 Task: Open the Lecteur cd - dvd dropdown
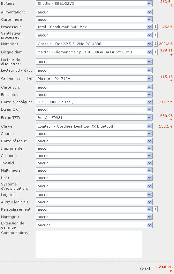pyautogui.click(x=94, y=70)
